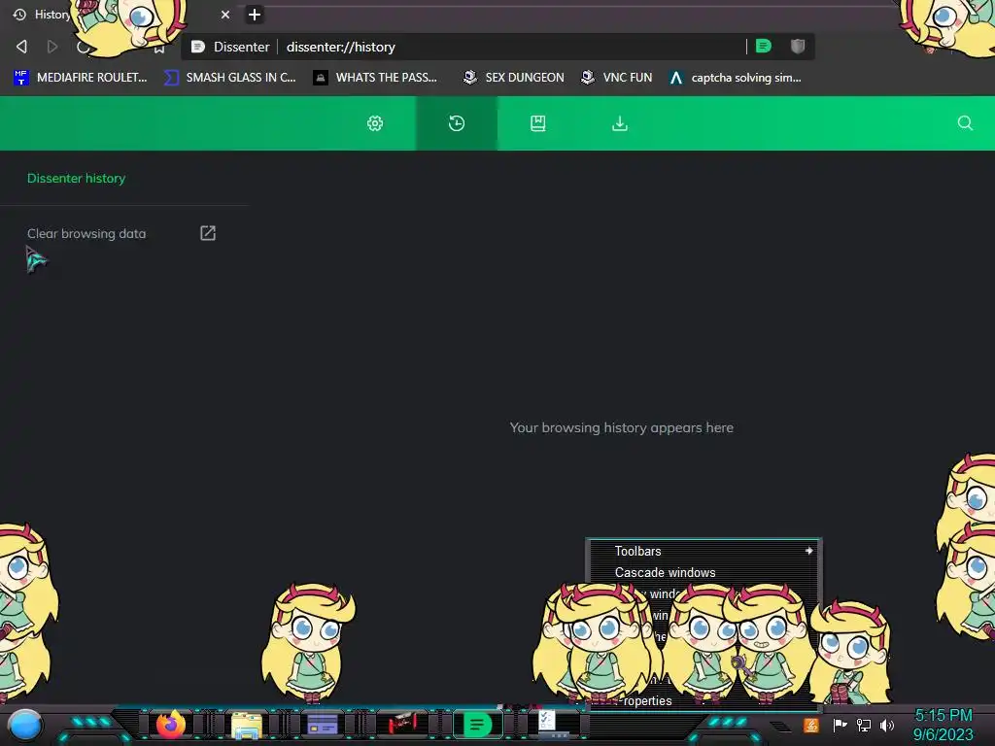The width and height of the screenshot is (995, 746).
Task: Select the history clock icon in green toolbar
Action: click(x=457, y=123)
